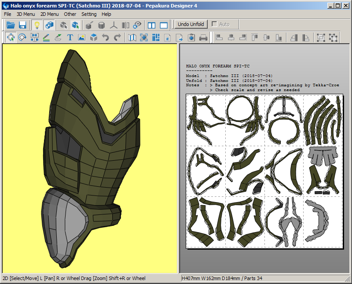352x284 pixels.
Task: Open the 2D Menu dropdown
Action: 49,14
